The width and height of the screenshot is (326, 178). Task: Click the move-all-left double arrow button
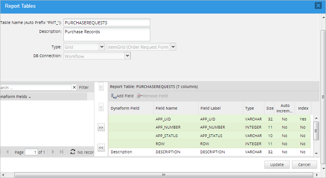[x=101, y=147]
